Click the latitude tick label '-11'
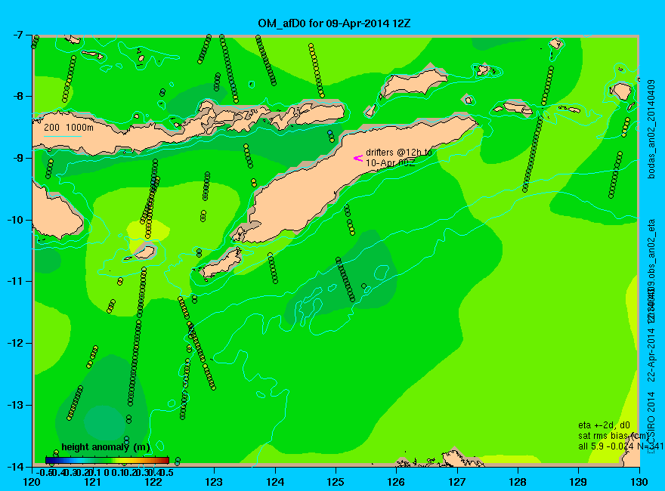This screenshot has width=665, height=491. coord(15,282)
